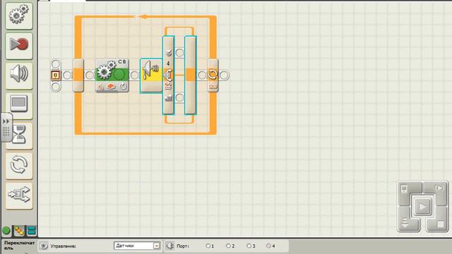This screenshot has width=452, height=254.
Task: Select port 3 radio button
Action: coord(249,246)
